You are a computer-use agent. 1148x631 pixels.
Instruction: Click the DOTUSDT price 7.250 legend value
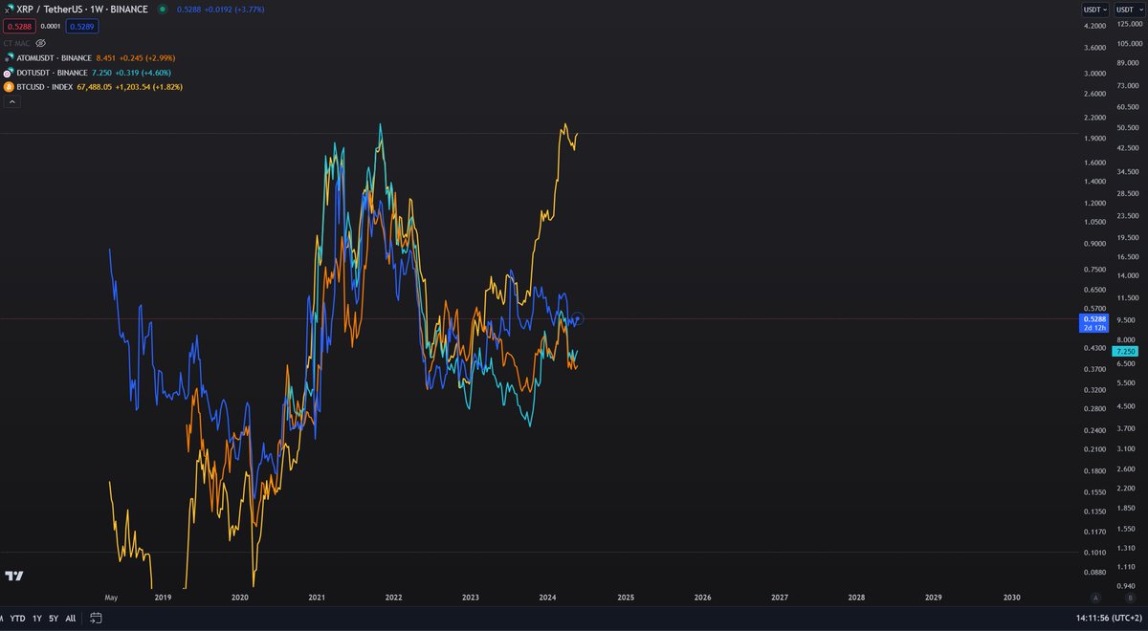click(100, 72)
